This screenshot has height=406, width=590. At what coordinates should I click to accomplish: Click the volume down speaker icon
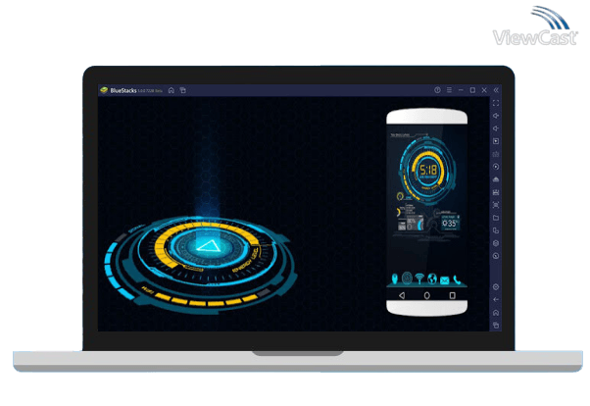tap(496, 128)
